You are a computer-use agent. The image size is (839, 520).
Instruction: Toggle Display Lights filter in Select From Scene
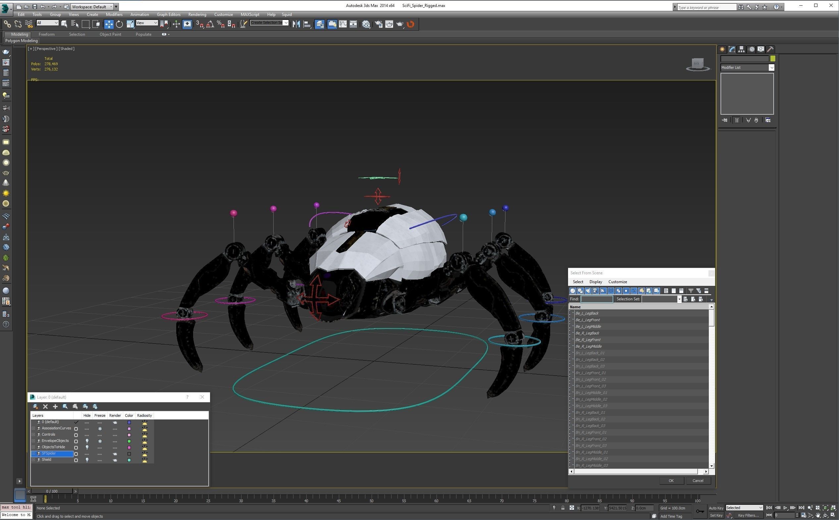pos(588,291)
